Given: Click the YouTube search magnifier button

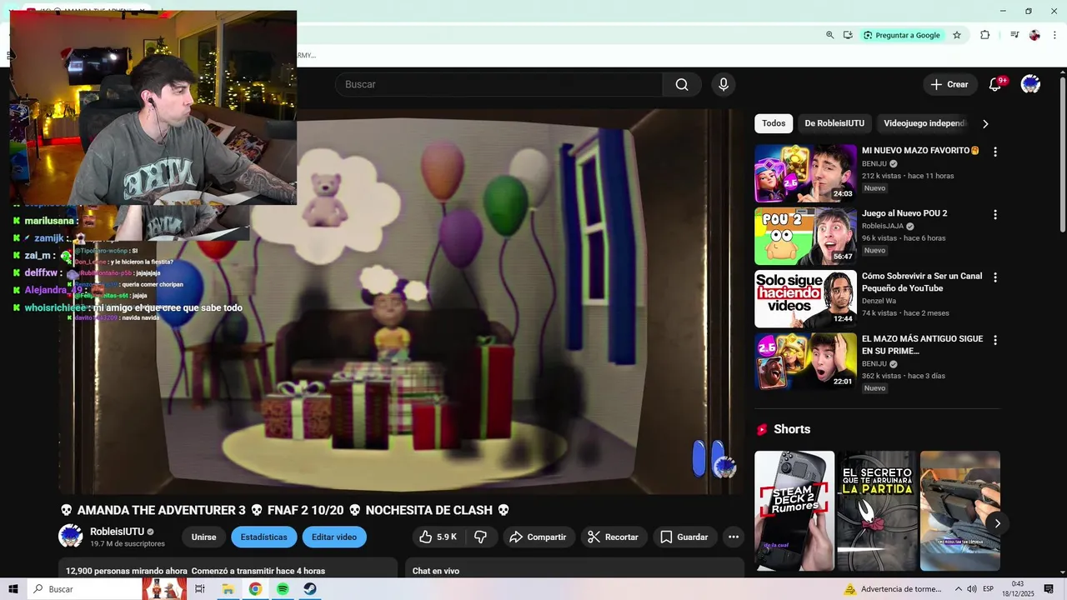Looking at the screenshot, I should [x=682, y=84].
